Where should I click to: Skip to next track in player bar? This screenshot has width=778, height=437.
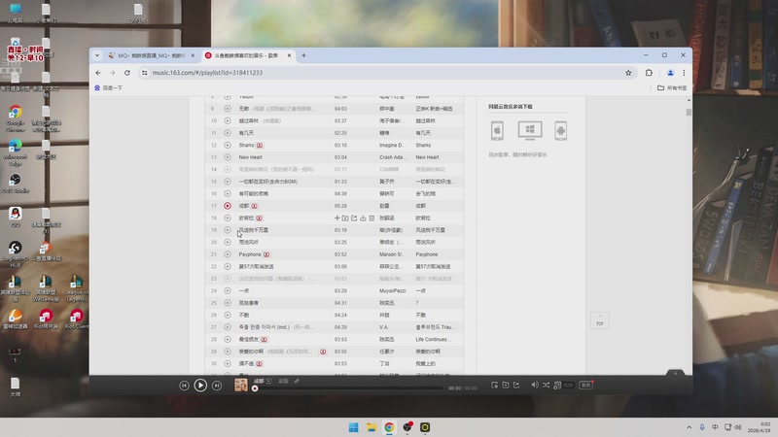[x=217, y=386]
